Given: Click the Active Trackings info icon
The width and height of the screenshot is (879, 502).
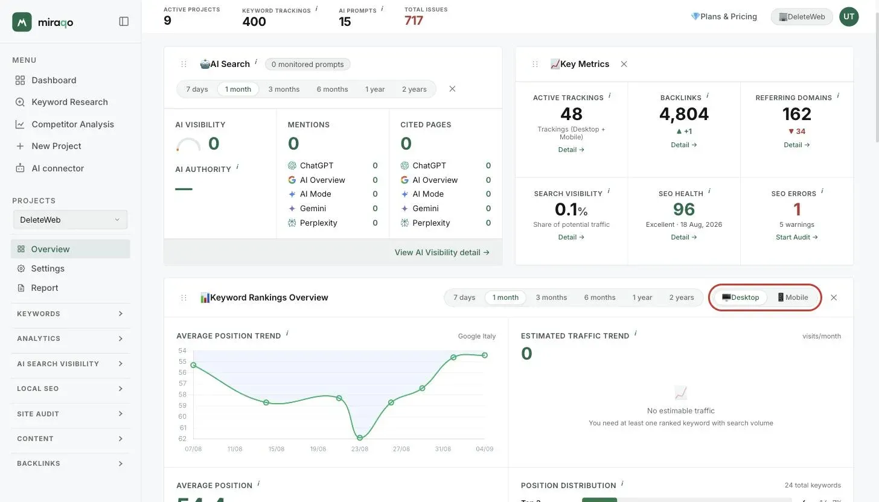Looking at the screenshot, I should click(x=609, y=95).
